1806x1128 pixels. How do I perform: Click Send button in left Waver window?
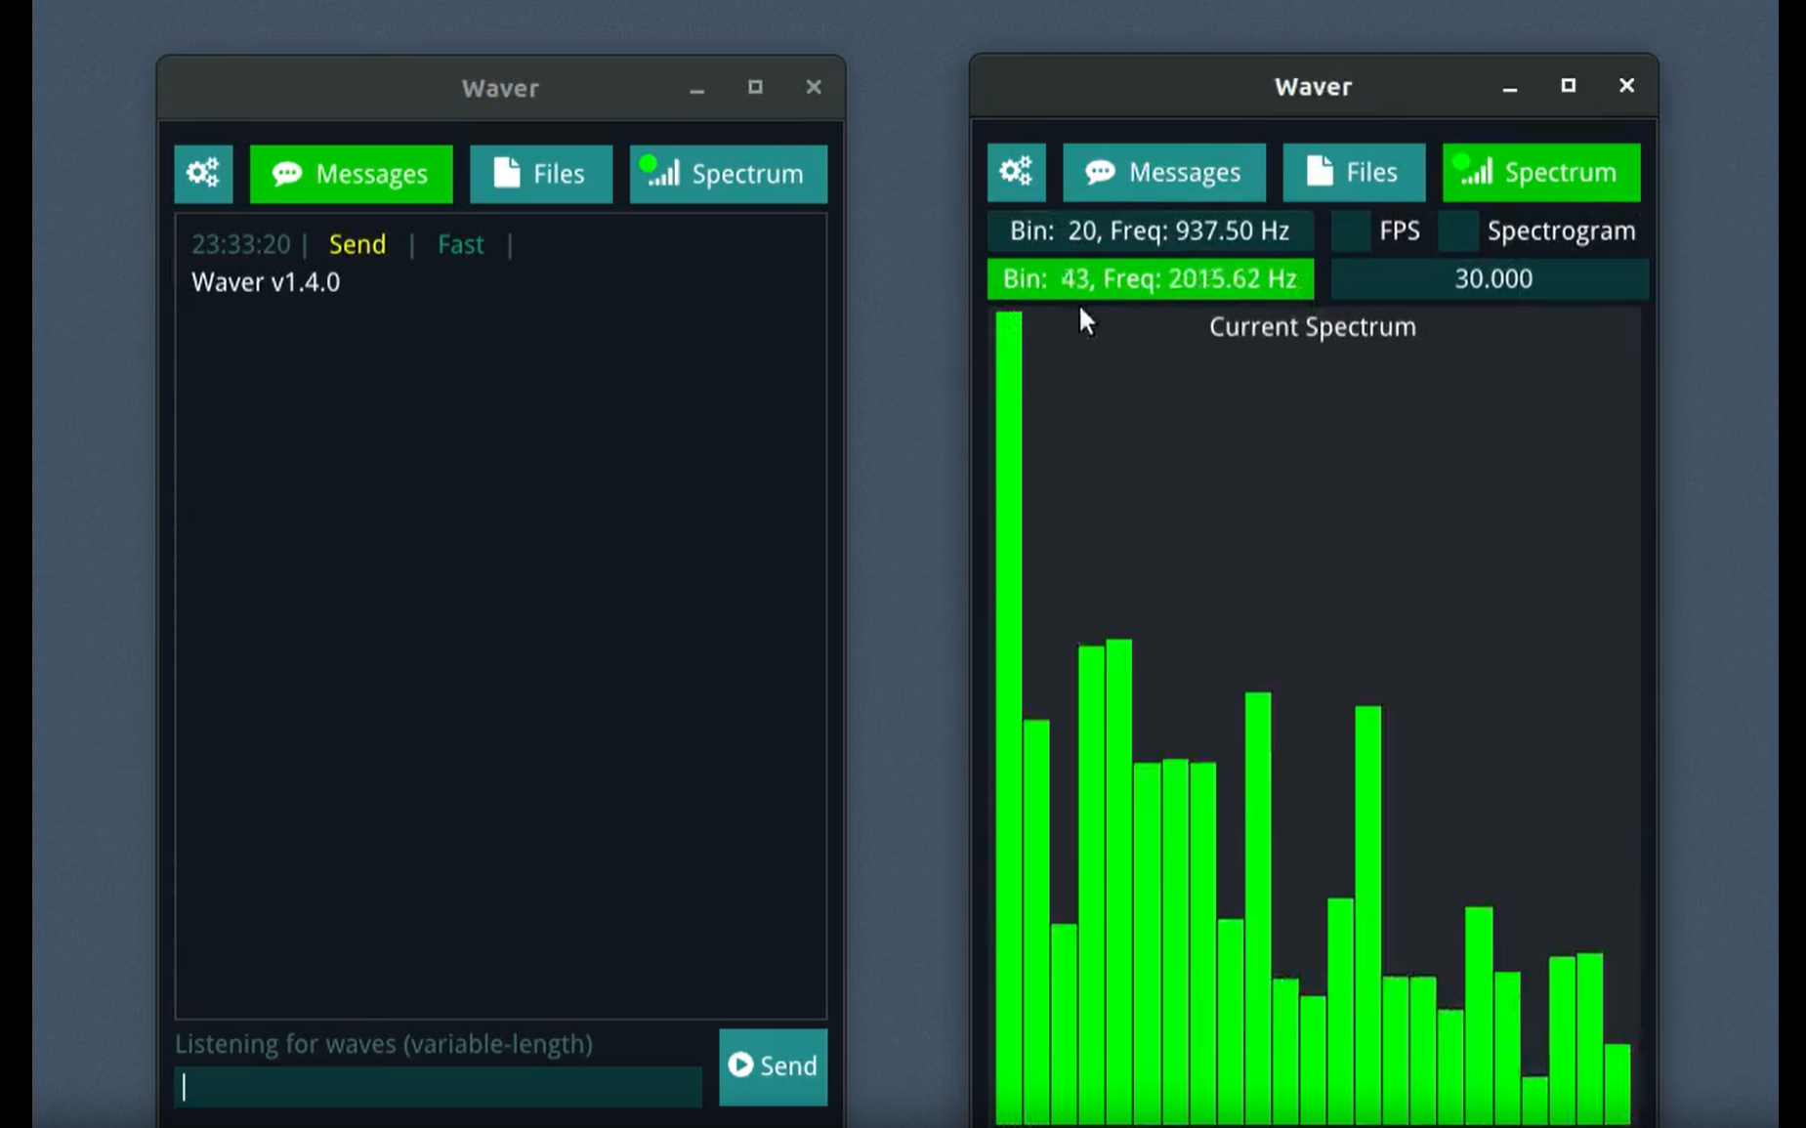(x=774, y=1066)
